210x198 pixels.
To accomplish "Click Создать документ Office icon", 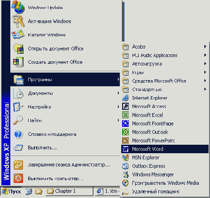I will [18, 62].
